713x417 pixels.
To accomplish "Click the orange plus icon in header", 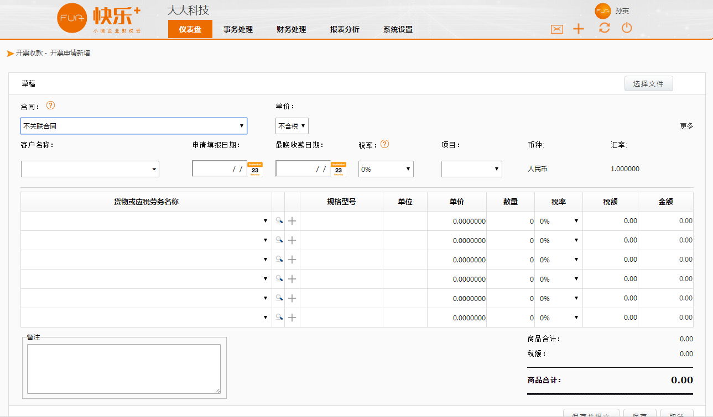I will click(579, 29).
